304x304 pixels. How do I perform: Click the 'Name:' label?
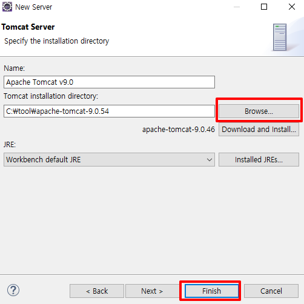[14, 68]
